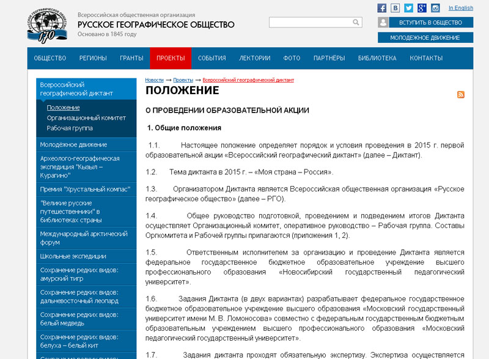Click the Проекты breadcrumb link
489x359 pixels.
(x=183, y=80)
